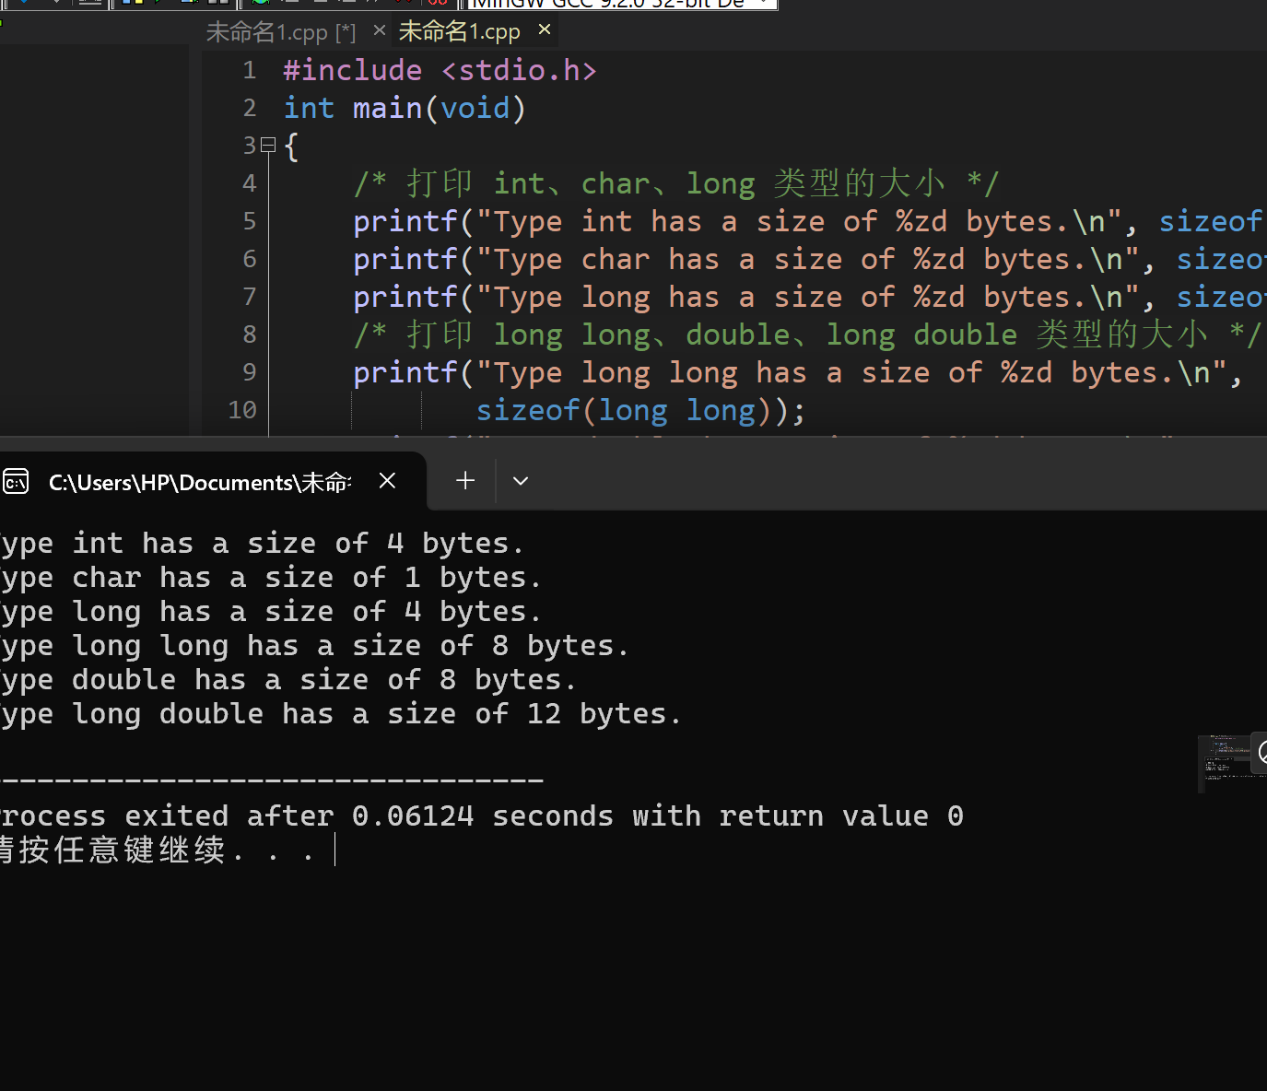Click terminal output 'char has a size of 1 bytes.'
Screen dimensions: 1267x1091
[306, 578]
